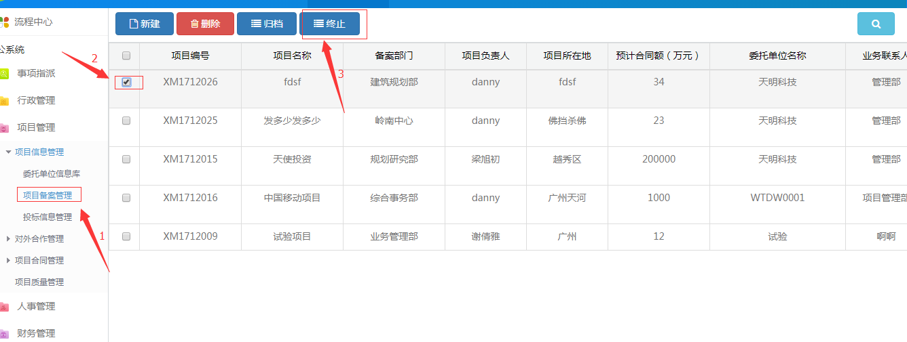Image resolution: width=907 pixels, height=342 pixels.
Task: Click the 流程中心 colored logo icon
Action: click(x=5, y=22)
